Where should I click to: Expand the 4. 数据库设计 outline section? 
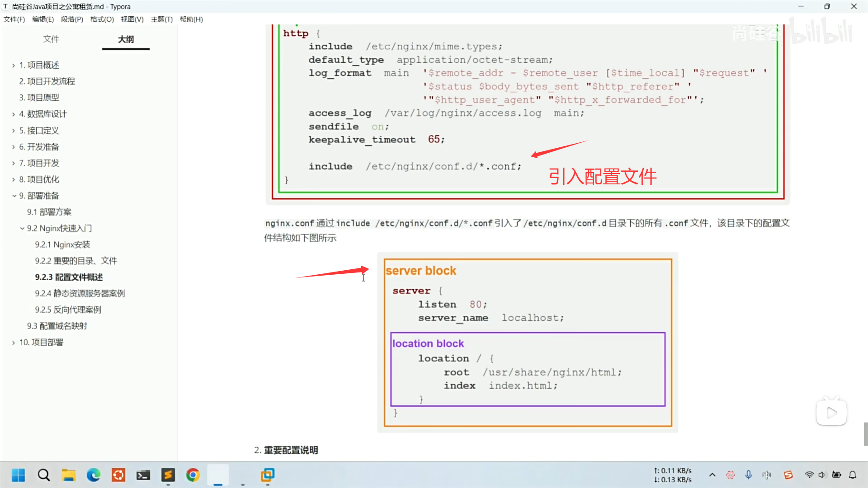point(14,114)
